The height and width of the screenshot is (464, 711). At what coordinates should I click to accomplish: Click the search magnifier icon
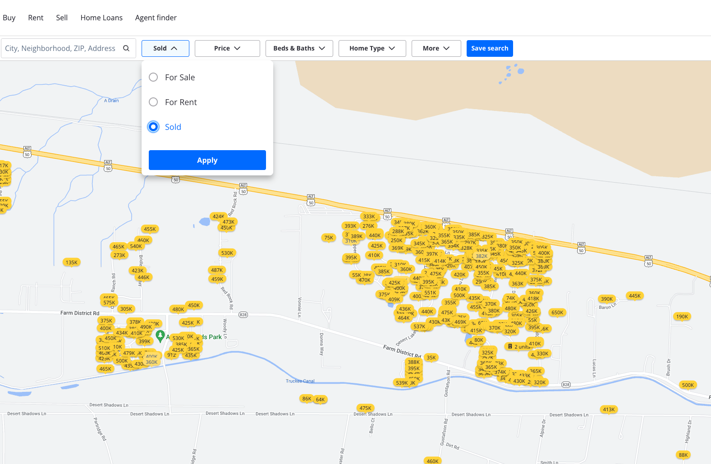(x=126, y=48)
